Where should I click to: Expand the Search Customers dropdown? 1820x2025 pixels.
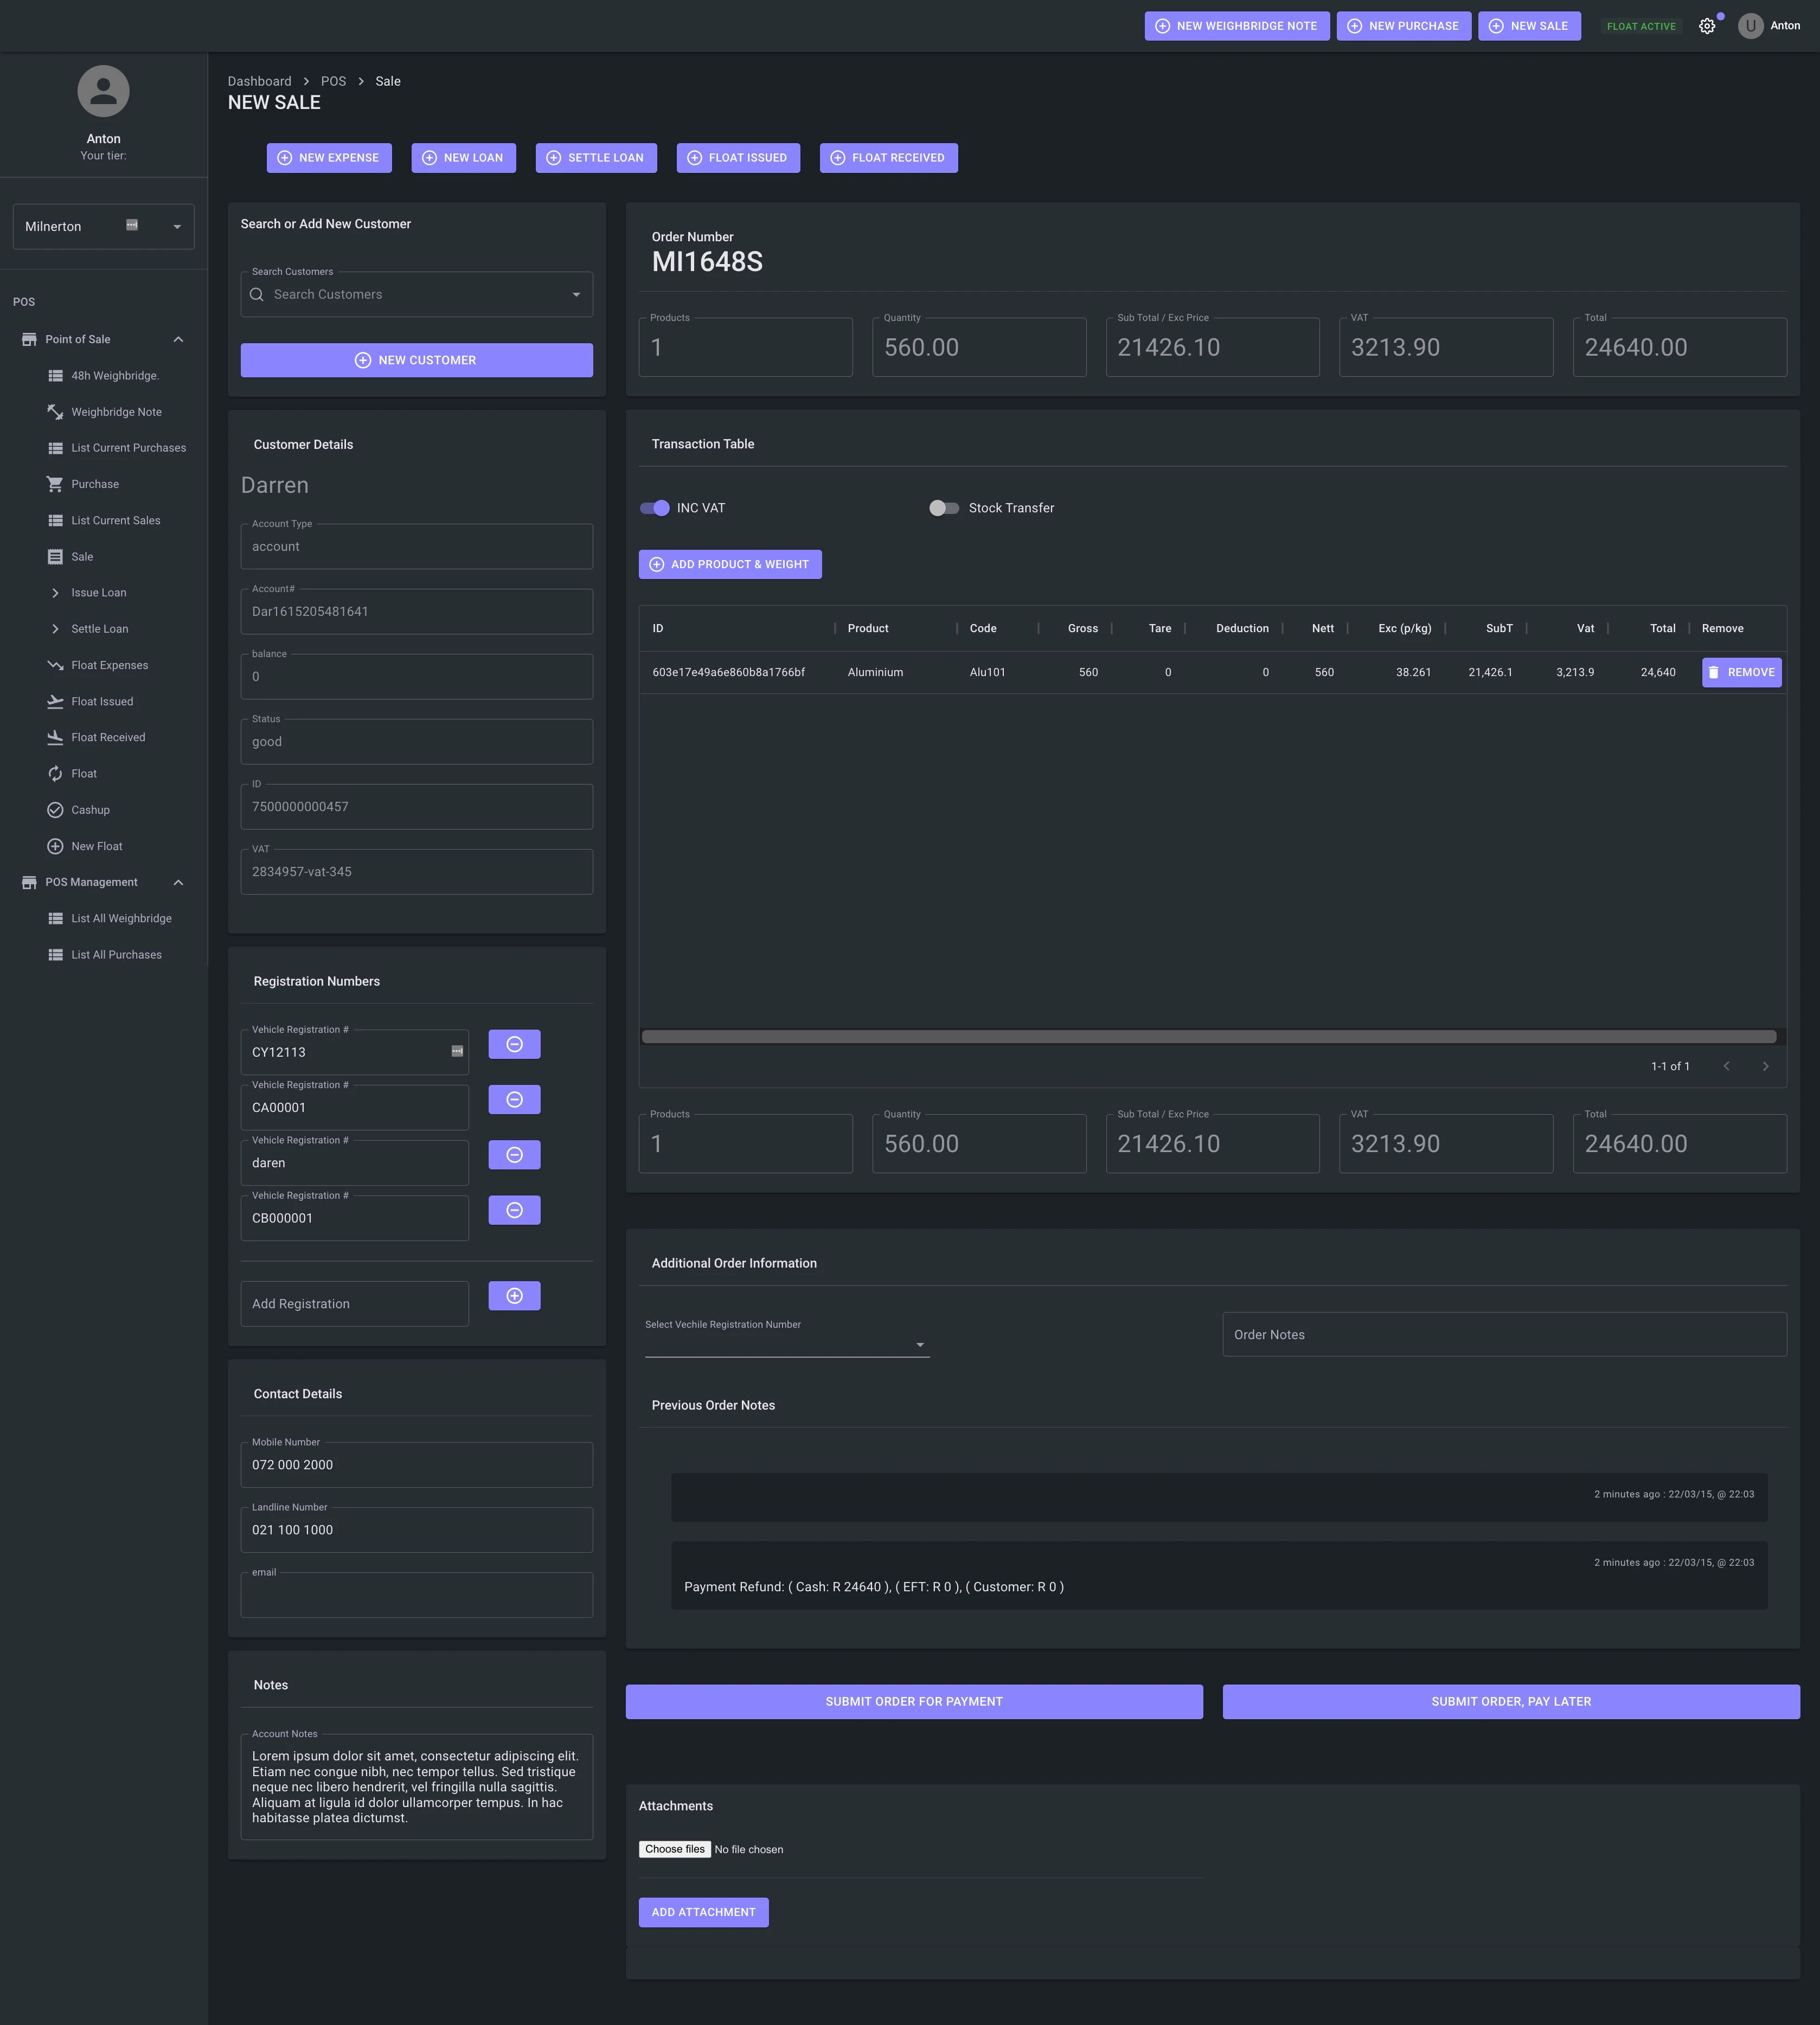[576, 295]
